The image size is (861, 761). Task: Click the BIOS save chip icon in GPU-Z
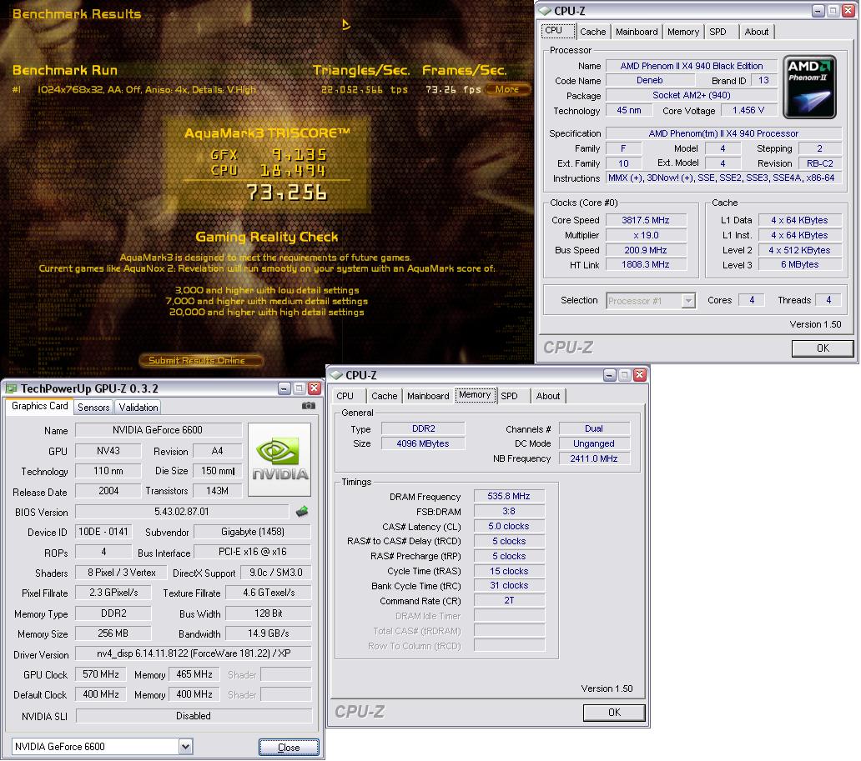(301, 511)
